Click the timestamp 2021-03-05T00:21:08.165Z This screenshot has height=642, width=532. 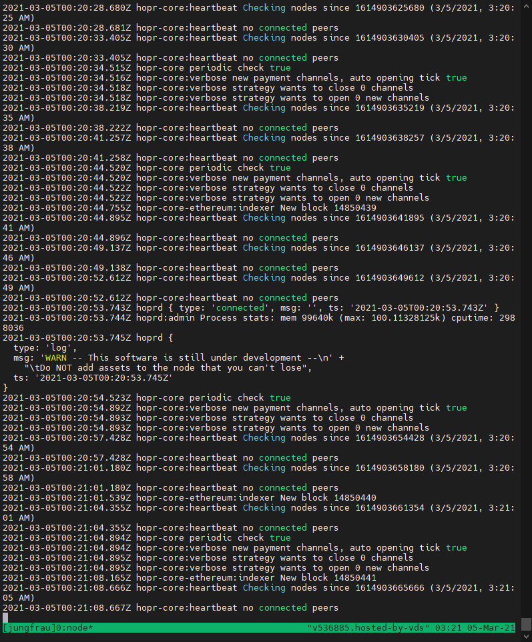click(x=67, y=578)
